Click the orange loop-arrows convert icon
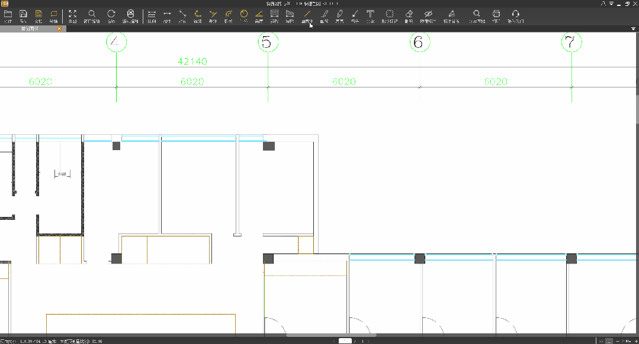639x344 pixels. pyautogui.click(x=54, y=17)
